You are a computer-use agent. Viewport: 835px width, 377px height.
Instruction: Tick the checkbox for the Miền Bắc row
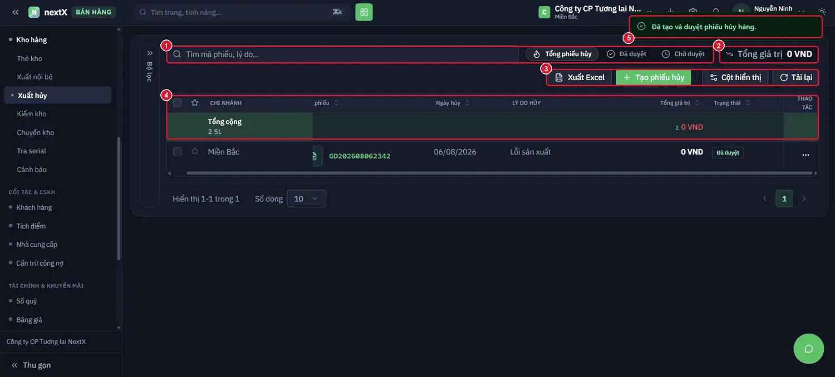178,152
